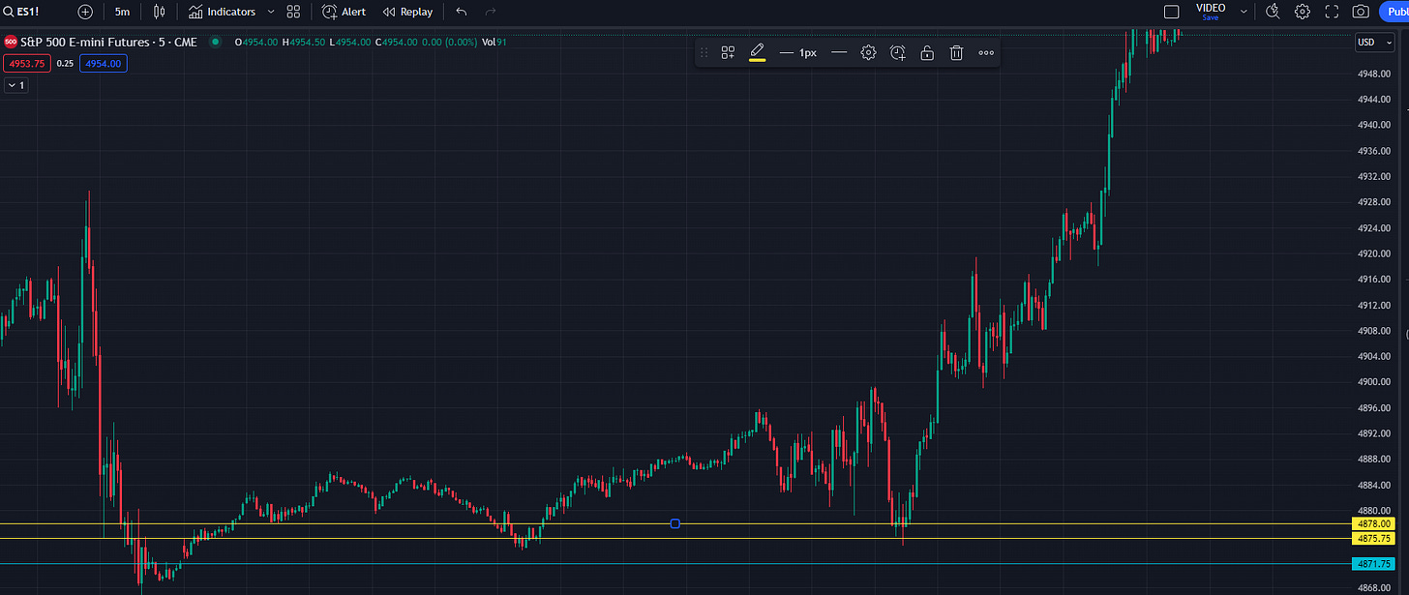This screenshot has width=1409, height=595.
Task: Click the blue Publish button
Action: point(1394,12)
